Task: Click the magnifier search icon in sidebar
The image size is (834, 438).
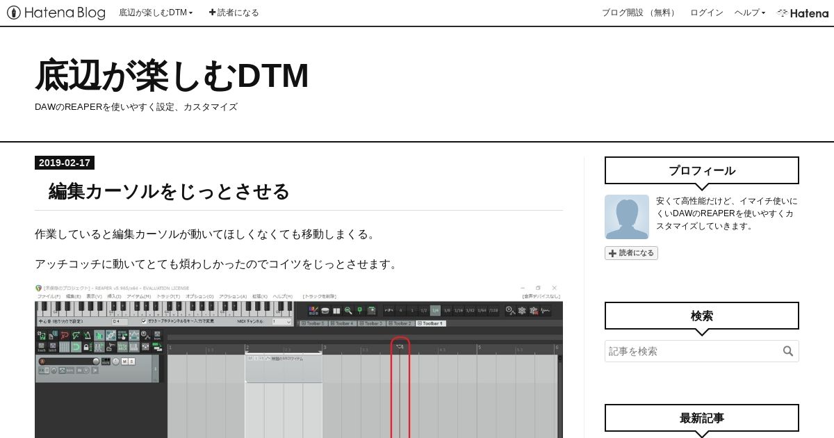Action: pyautogui.click(x=788, y=351)
